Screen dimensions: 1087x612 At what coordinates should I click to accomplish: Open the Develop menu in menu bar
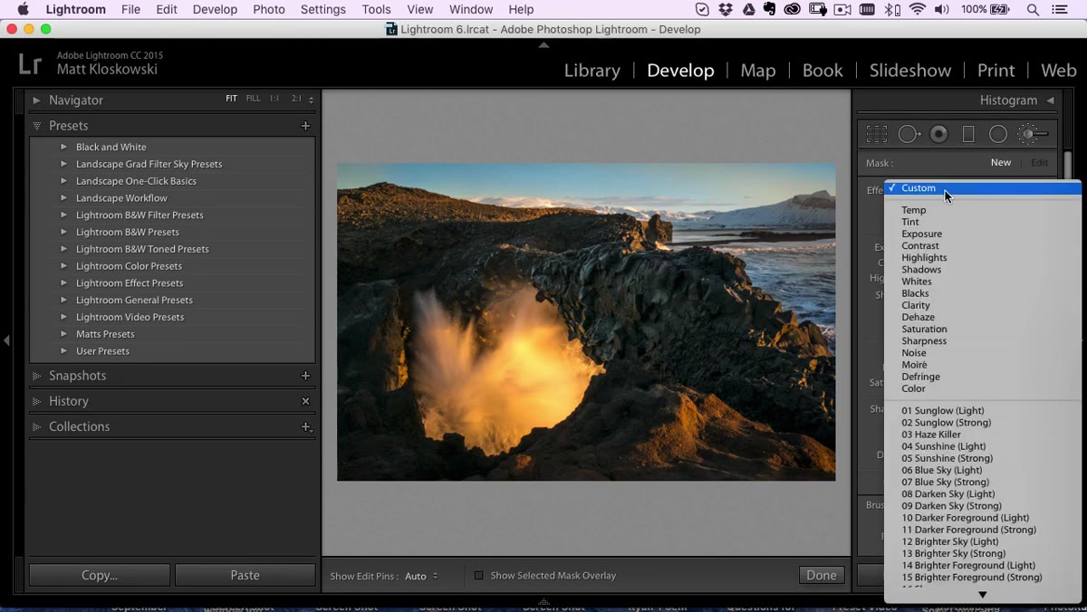pos(215,9)
